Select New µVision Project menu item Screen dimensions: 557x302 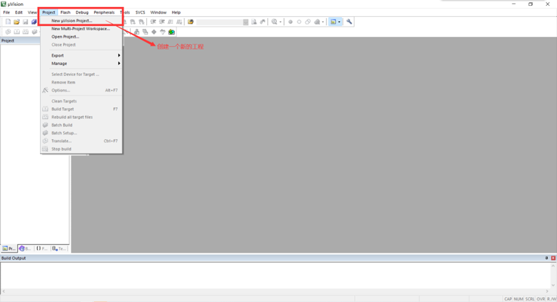[71, 21]
